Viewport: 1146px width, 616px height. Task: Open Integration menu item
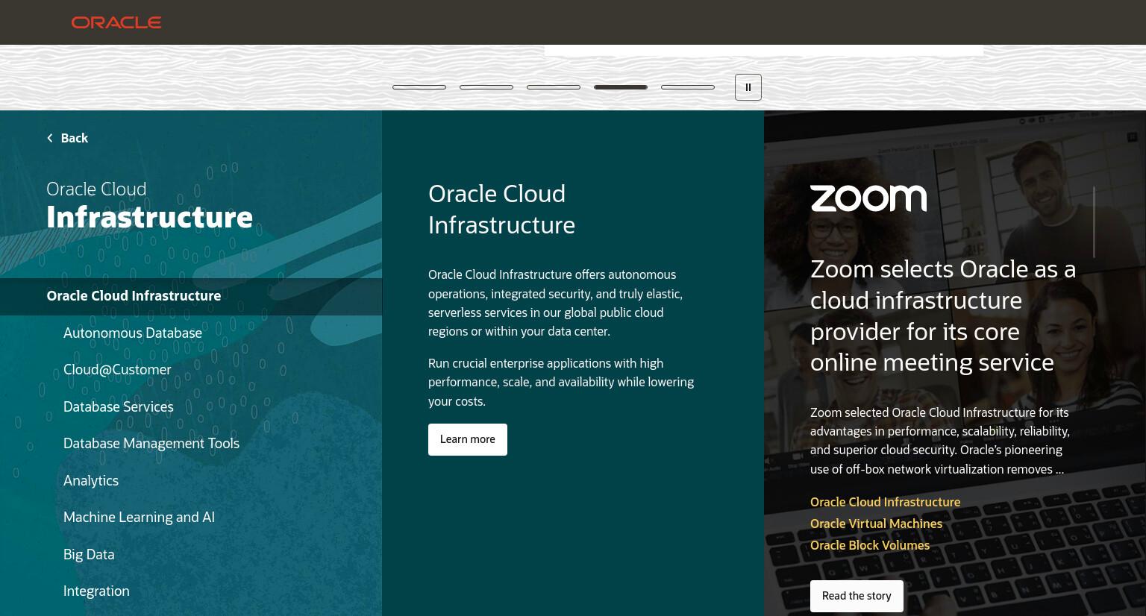click(x=96, y=591)
